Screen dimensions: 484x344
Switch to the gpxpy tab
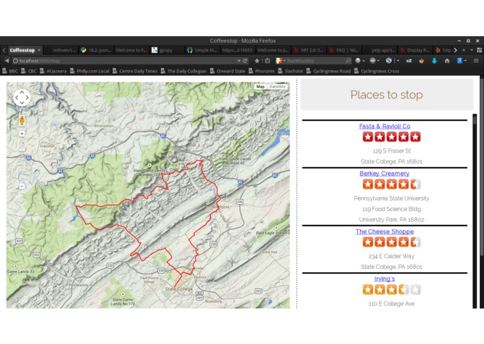point(167,50)
